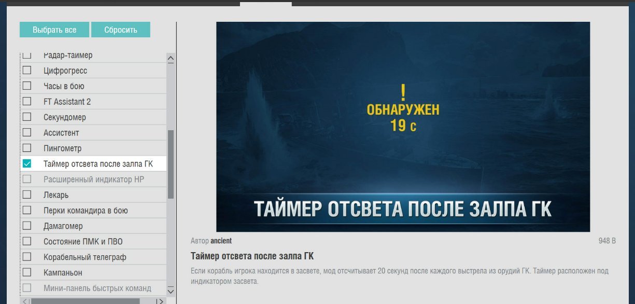Screen dimensions: 635x304
Task: Click the vertical scrollbar thumb of mod list
Action: coord(171,164)
